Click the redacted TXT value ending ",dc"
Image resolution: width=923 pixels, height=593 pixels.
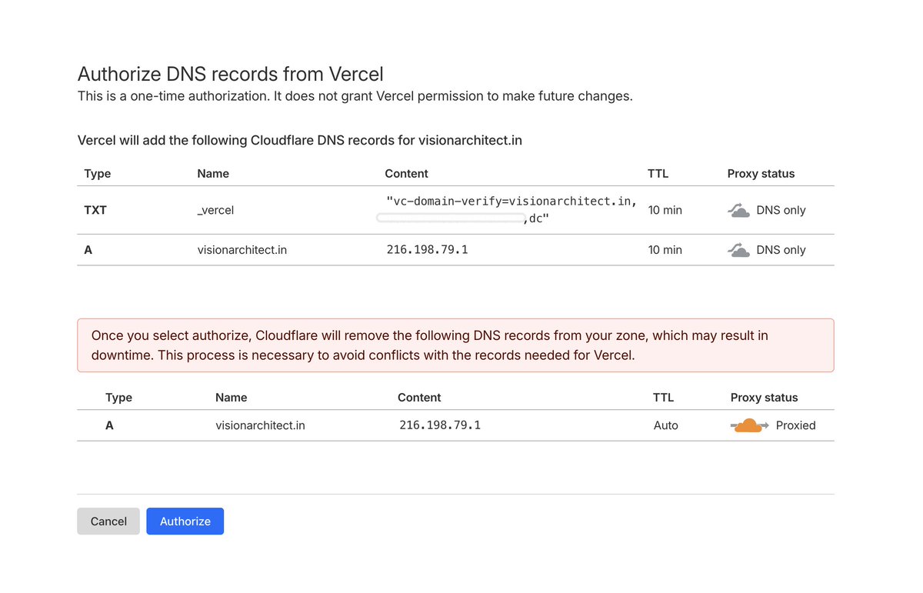pyautogui.click(x=462, y=218)
